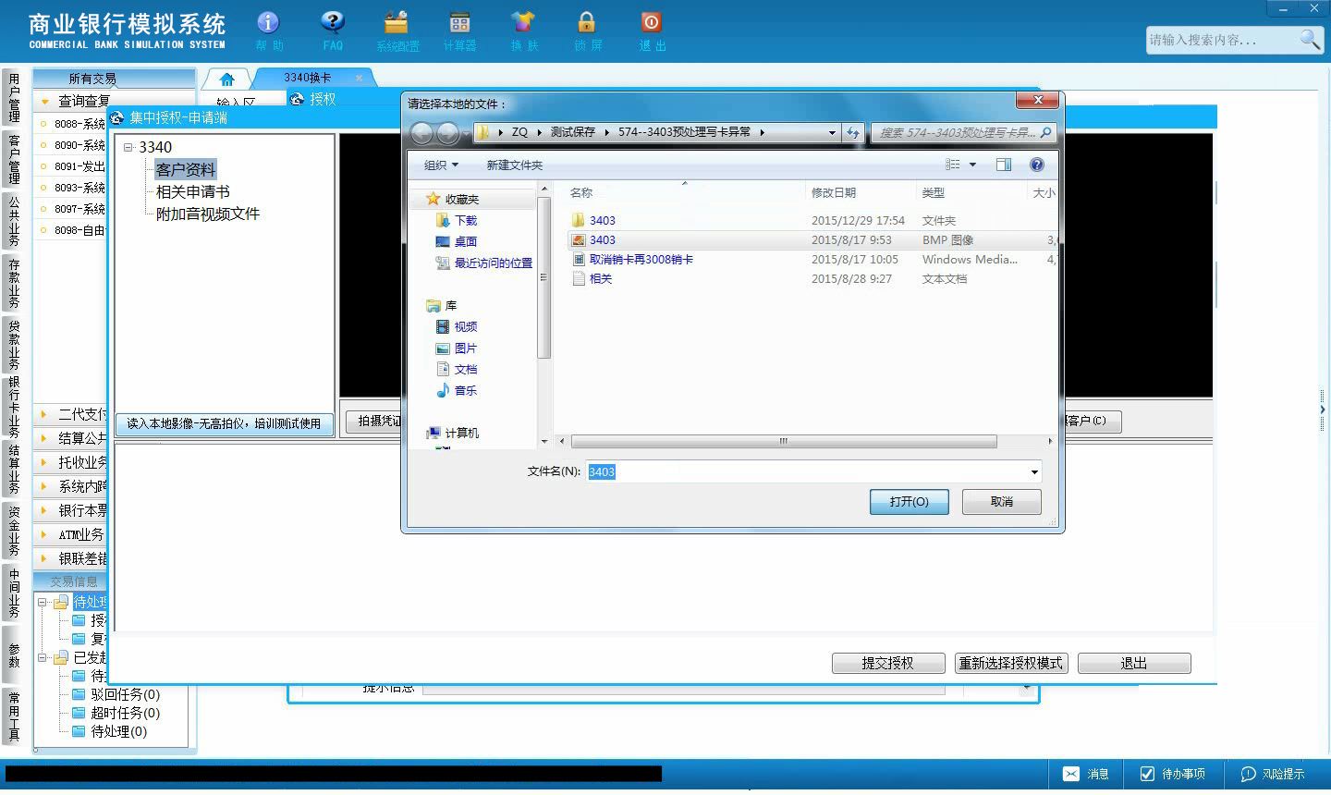Viewport: 1331px width, 795px height.
Task: Open file dialog help question icon
Action: pos(1037,165)
